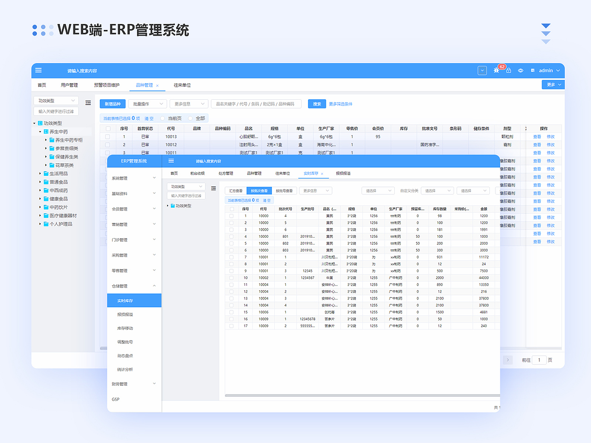Switch to 前台收银 tab in front window

197,174
